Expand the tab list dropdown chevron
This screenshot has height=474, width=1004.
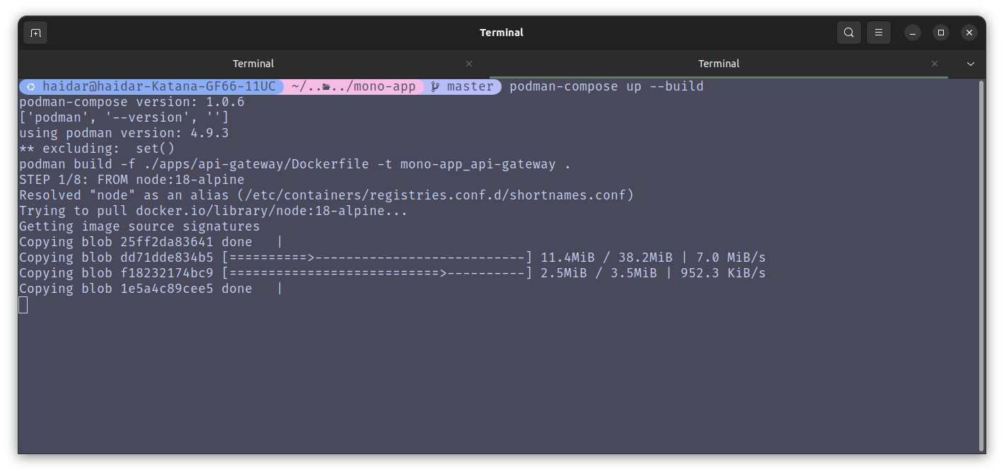971,64
